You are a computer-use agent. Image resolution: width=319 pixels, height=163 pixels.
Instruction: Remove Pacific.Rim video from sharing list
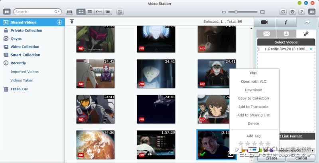[x=311, y=49]
